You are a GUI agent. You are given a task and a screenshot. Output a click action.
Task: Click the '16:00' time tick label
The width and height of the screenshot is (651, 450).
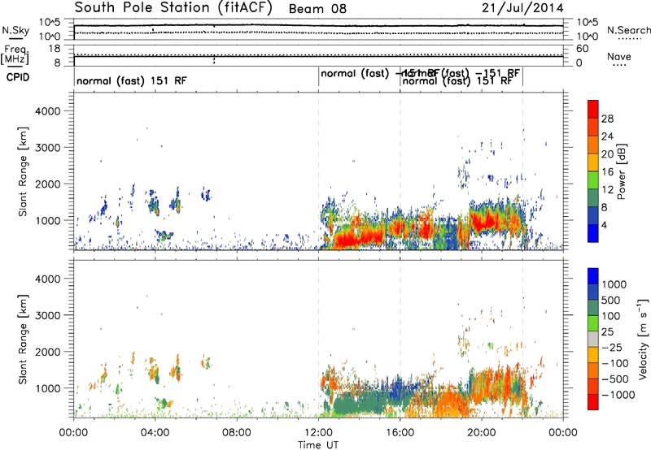400,433
